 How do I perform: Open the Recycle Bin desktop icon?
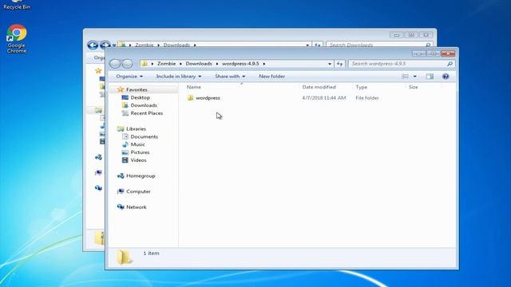(17, 5)
